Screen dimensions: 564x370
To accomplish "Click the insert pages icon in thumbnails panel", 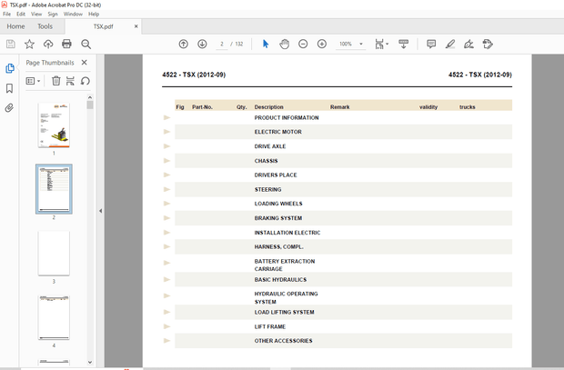I will coord(71,81).
